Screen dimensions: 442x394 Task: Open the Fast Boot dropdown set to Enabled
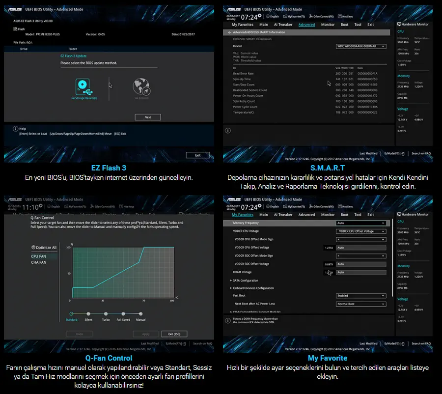coord(361,296)
